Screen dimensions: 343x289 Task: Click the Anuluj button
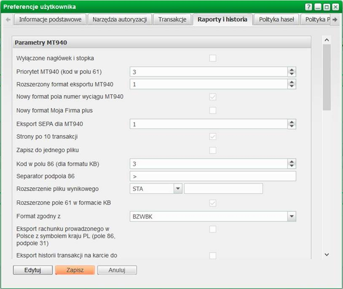[117, 270]
